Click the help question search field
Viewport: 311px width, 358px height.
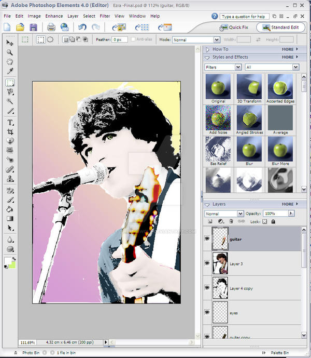[244, 17]
